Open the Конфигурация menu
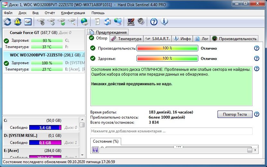 coord(73,13)
